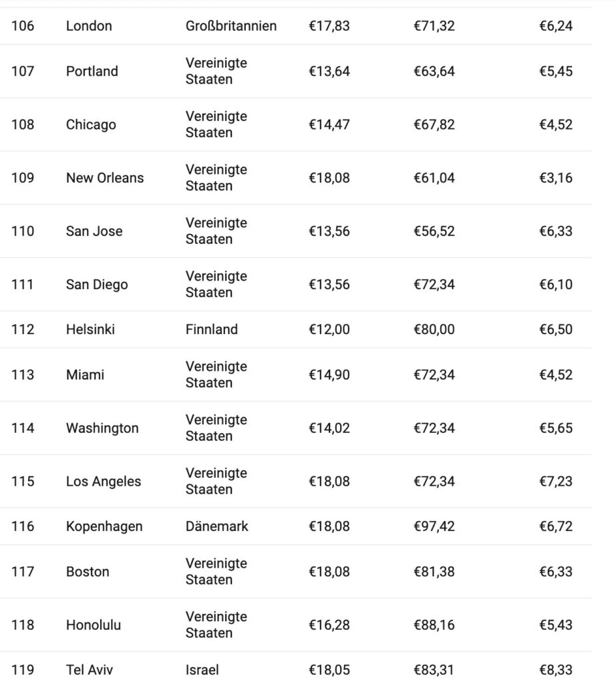Select the Los Angeles city cell
This screenshot has height=684, width=616.
pos(104,482)
